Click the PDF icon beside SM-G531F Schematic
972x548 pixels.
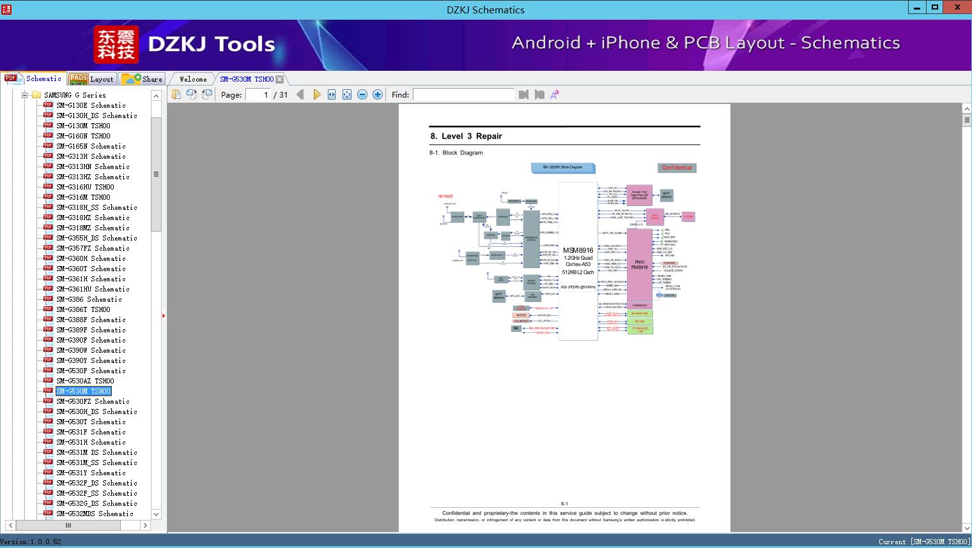pos(48,432)
